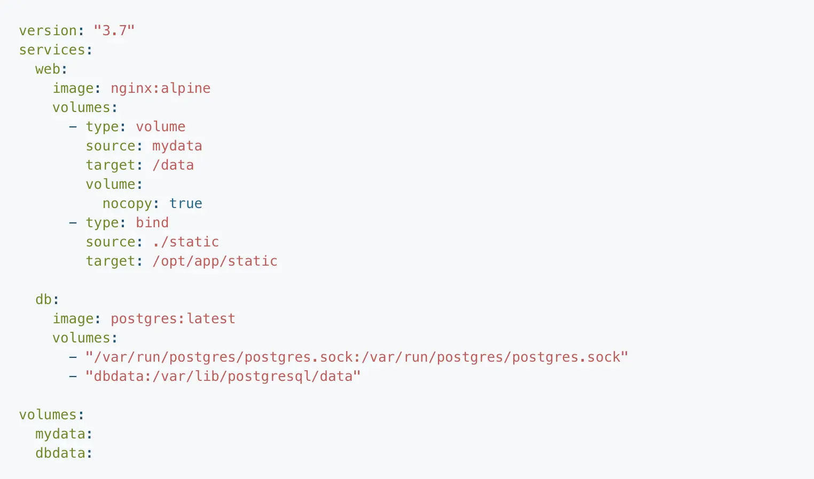Click the services key
The width and height of the screenshot is (814, 479).
(x=52, y=50)
